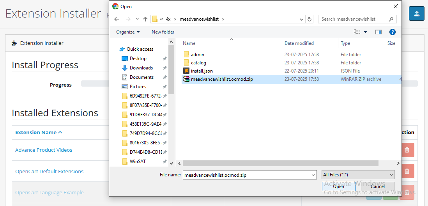The width and height of the screenshot is (428, 206).
Task: Delete Advance Product Videos with trash icon
Action: [x=407, y=150]
